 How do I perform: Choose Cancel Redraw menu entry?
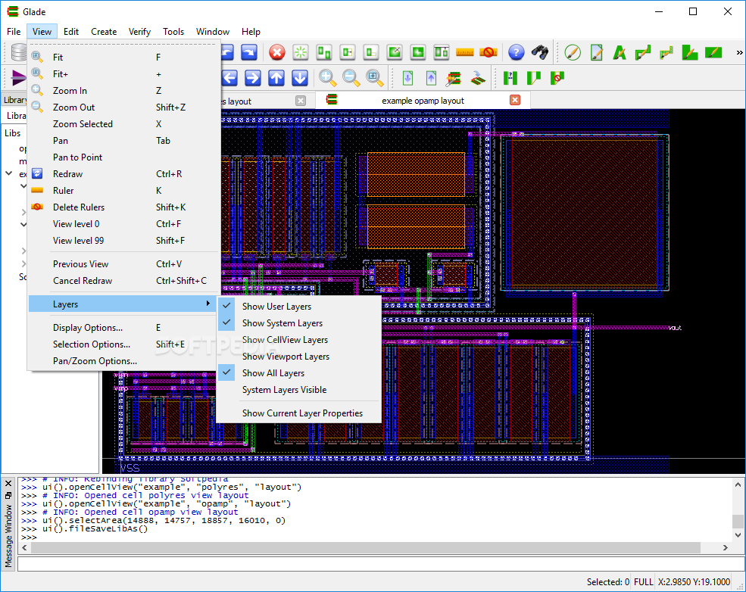(123, 281)
